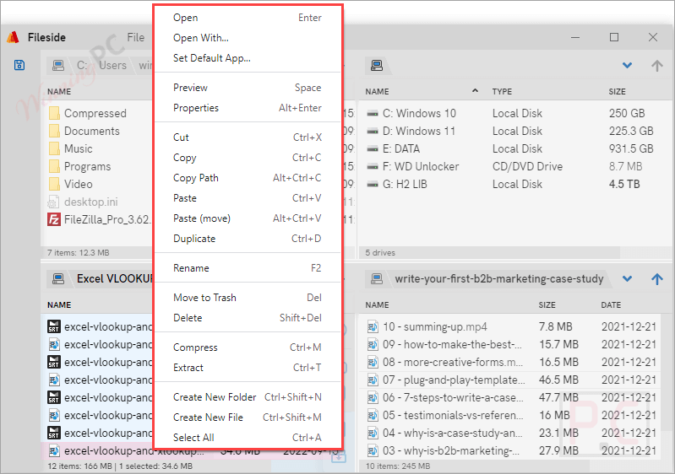Open history dropdown in drives pane

pos(627,65)
